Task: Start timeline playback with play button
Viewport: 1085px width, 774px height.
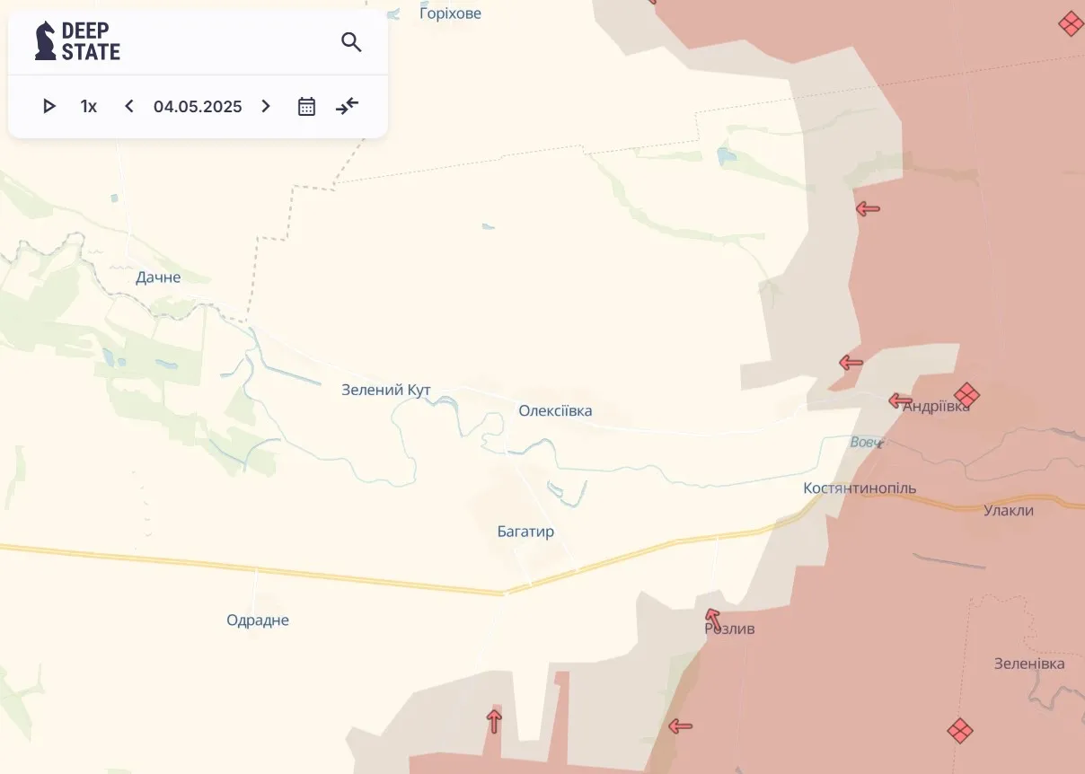Action: tap(49, 106)
